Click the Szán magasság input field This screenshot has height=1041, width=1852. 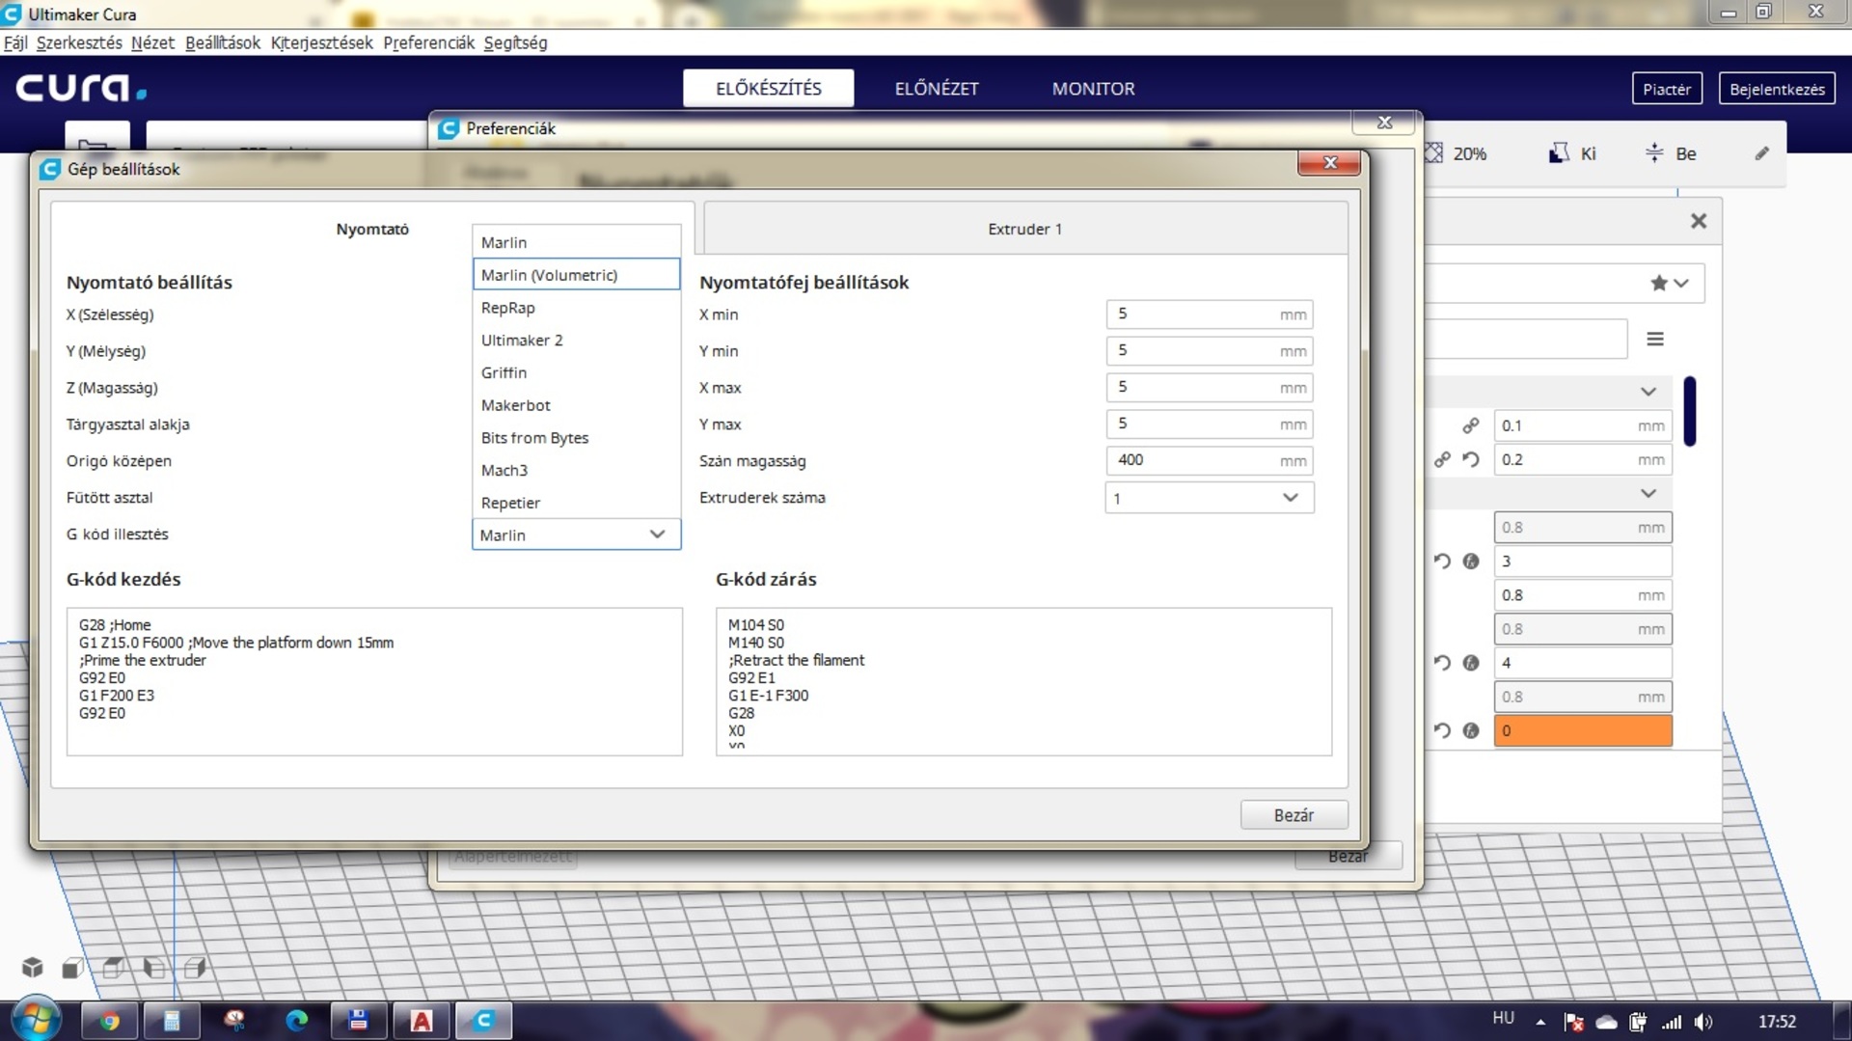click(1210, 460)
